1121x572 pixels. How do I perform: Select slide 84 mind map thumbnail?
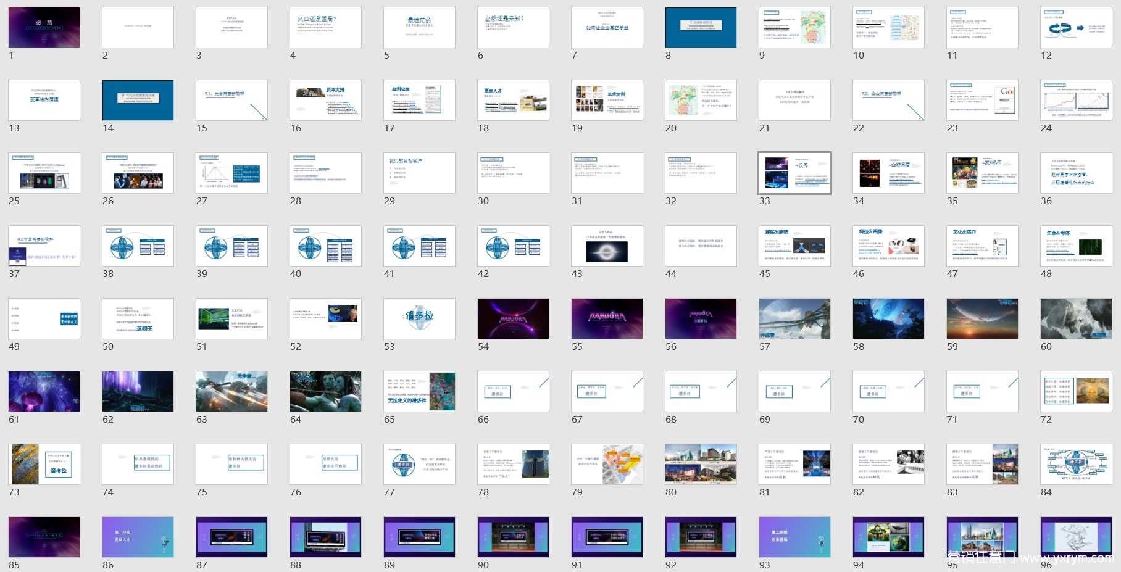[1076, 464]
